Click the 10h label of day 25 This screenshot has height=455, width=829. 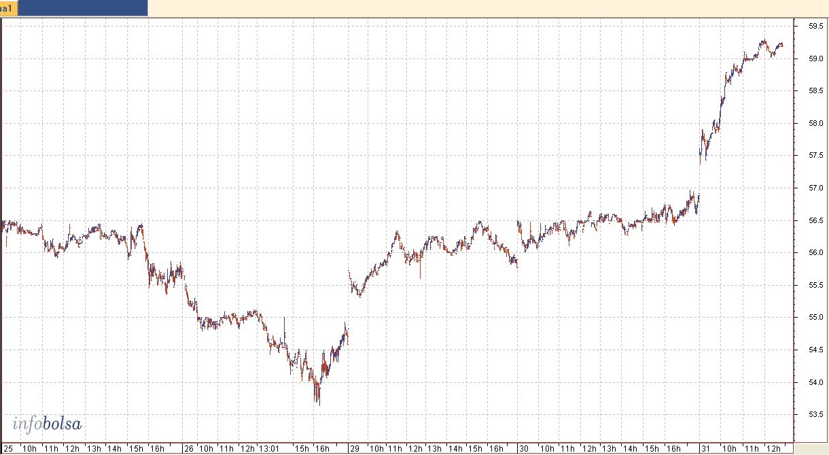[30, 449]
